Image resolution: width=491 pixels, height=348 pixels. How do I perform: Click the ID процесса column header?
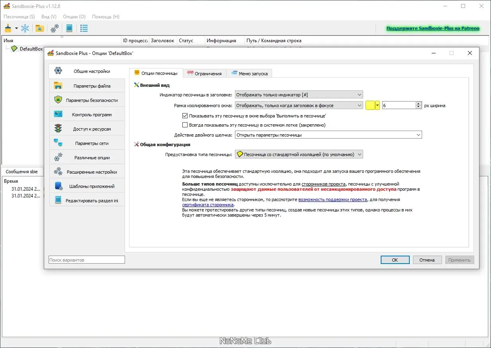135,41
